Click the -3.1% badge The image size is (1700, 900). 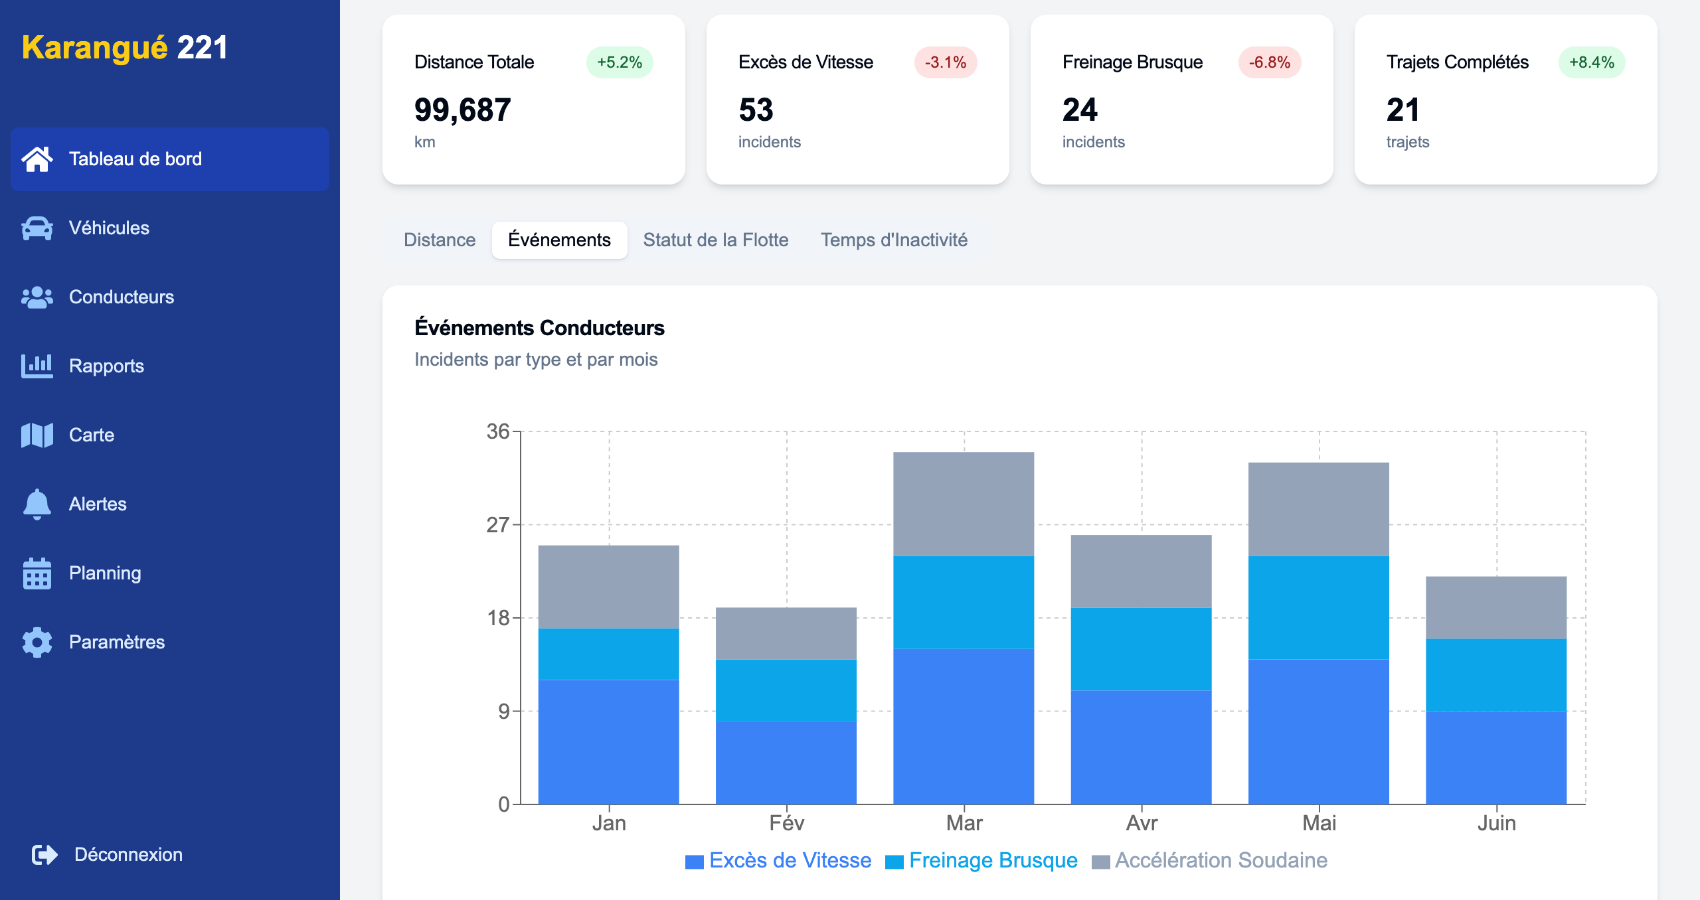(946, 62)
